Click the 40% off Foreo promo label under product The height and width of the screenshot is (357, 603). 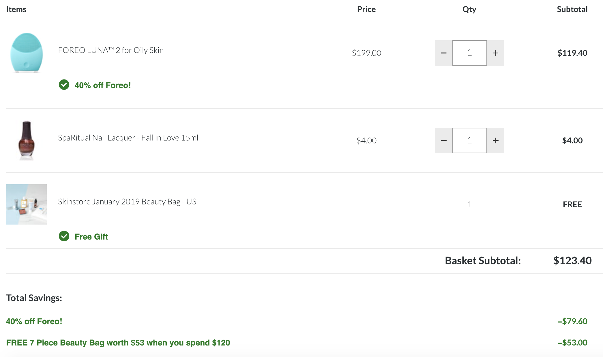103,85
